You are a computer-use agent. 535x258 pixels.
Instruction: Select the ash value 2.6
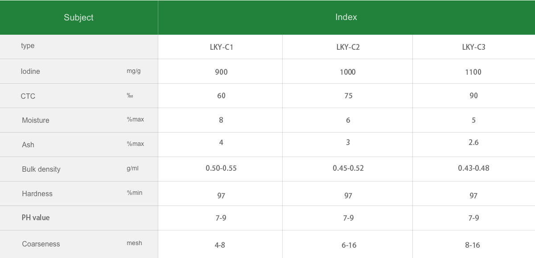[x=473, y=142]
